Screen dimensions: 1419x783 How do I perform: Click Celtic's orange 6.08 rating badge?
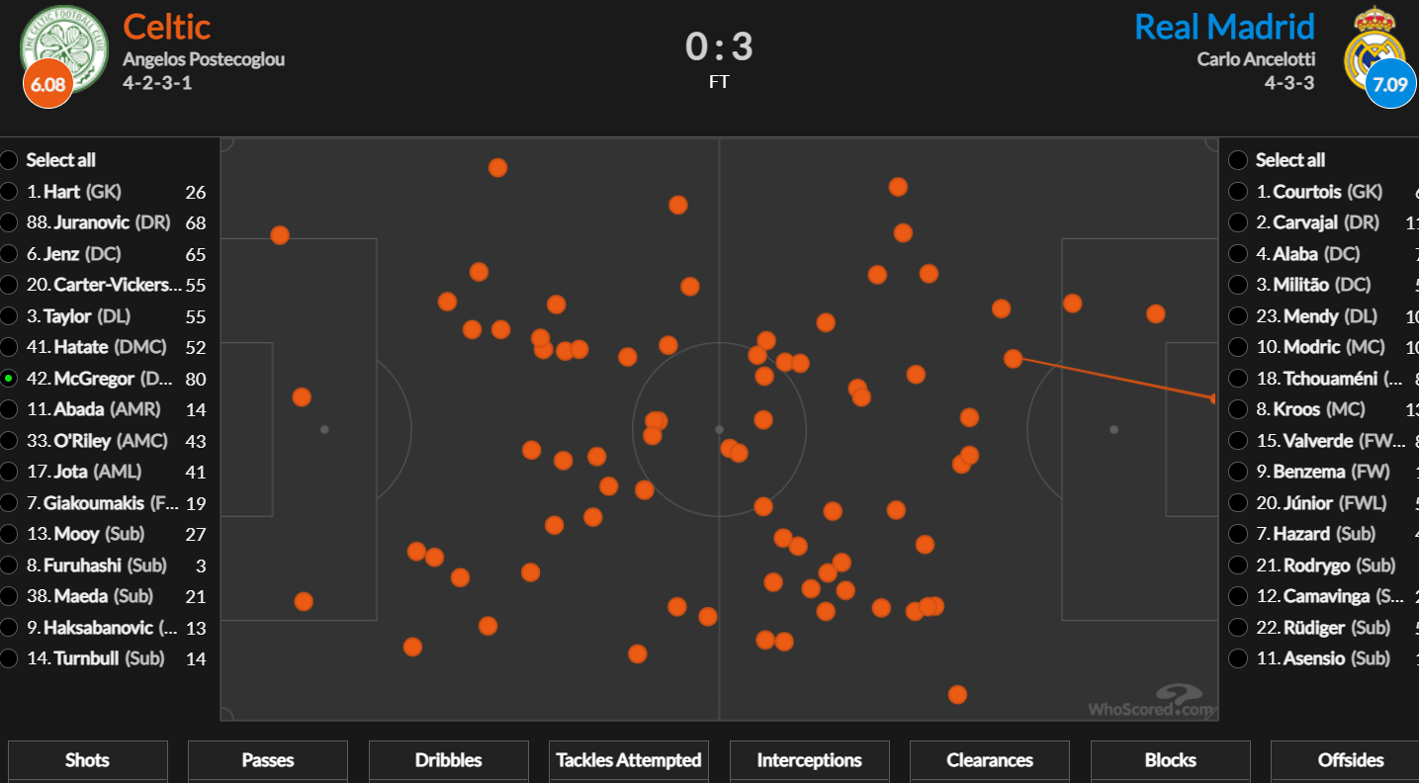[47, 84]
